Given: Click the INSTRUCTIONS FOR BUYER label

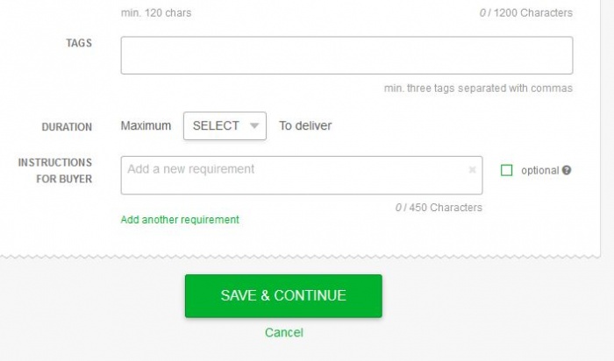Looking at the screenshot, I should click(55, 171).
